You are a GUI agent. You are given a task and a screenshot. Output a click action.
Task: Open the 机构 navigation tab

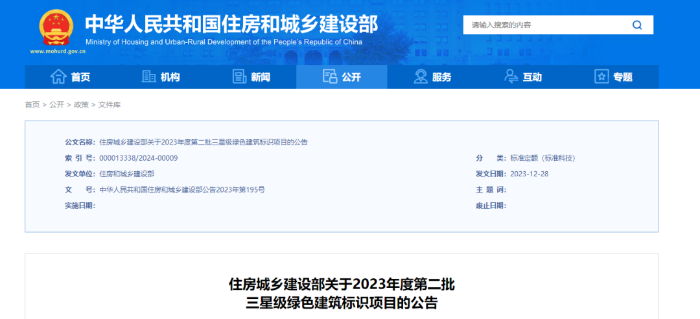click(161, 77)
